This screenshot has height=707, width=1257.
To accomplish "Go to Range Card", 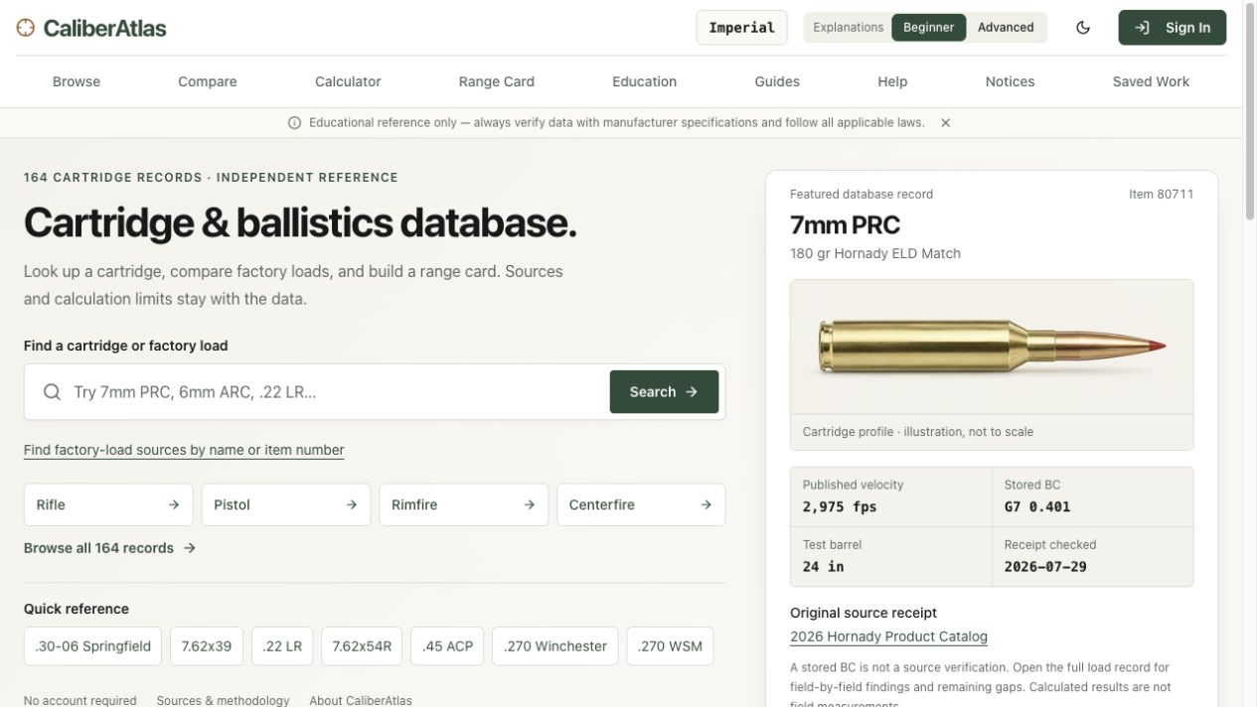I will coord(497,81).
